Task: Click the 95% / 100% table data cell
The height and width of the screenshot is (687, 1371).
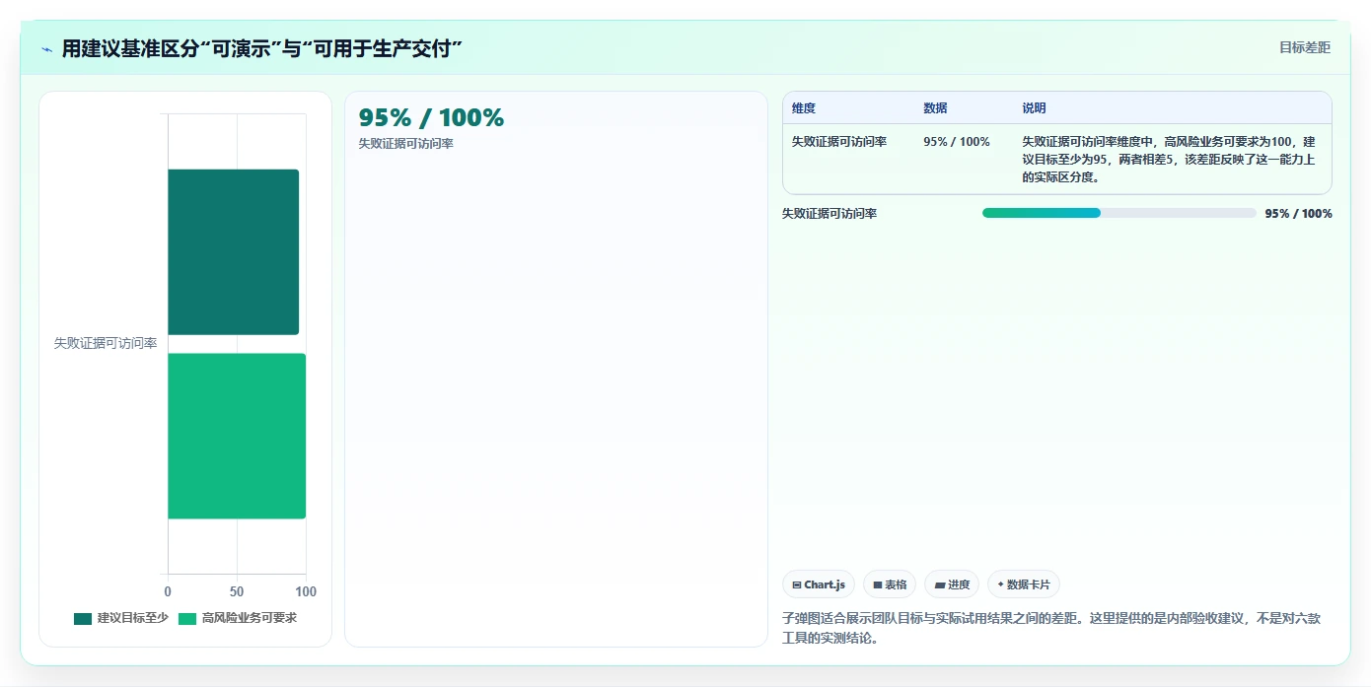Action: (957, 142)
